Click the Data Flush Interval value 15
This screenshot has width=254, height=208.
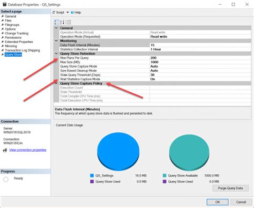coord(200,45)
